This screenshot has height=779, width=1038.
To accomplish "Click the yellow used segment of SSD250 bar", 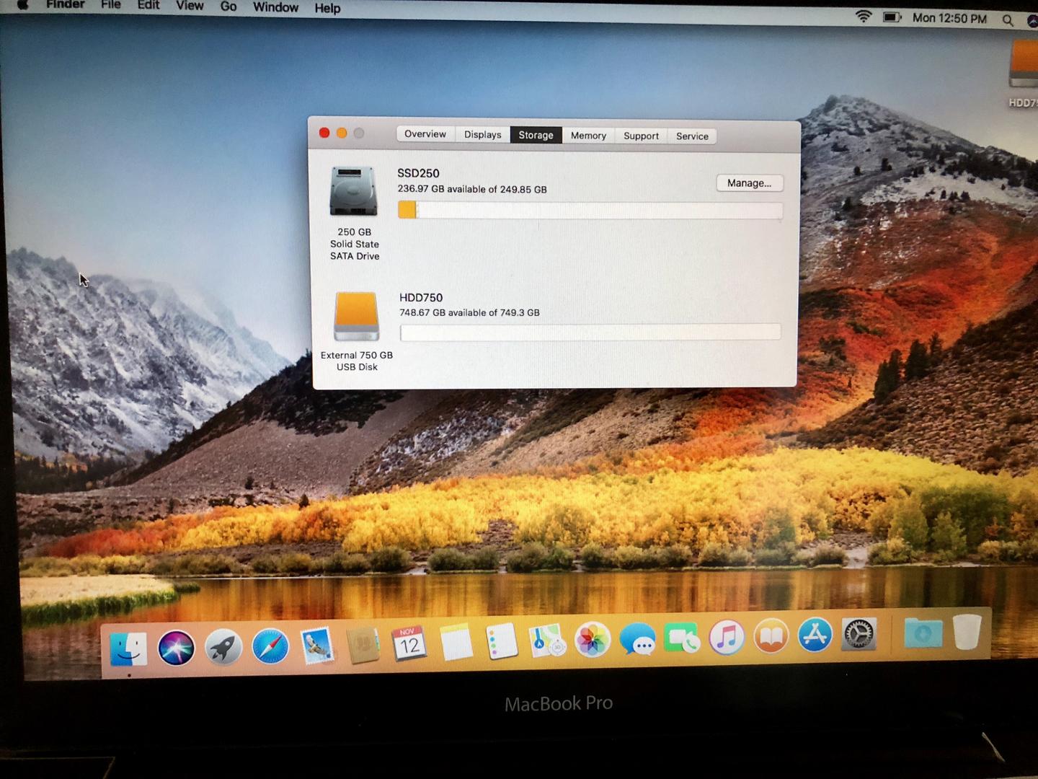I will coord(407,210).
